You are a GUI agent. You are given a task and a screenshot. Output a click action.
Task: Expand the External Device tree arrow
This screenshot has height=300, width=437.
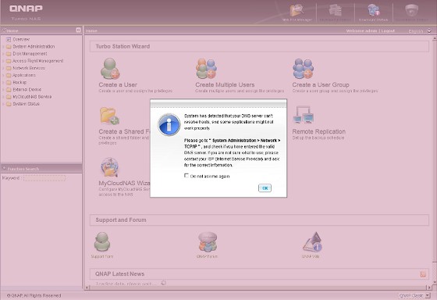(x=3, y=90)
